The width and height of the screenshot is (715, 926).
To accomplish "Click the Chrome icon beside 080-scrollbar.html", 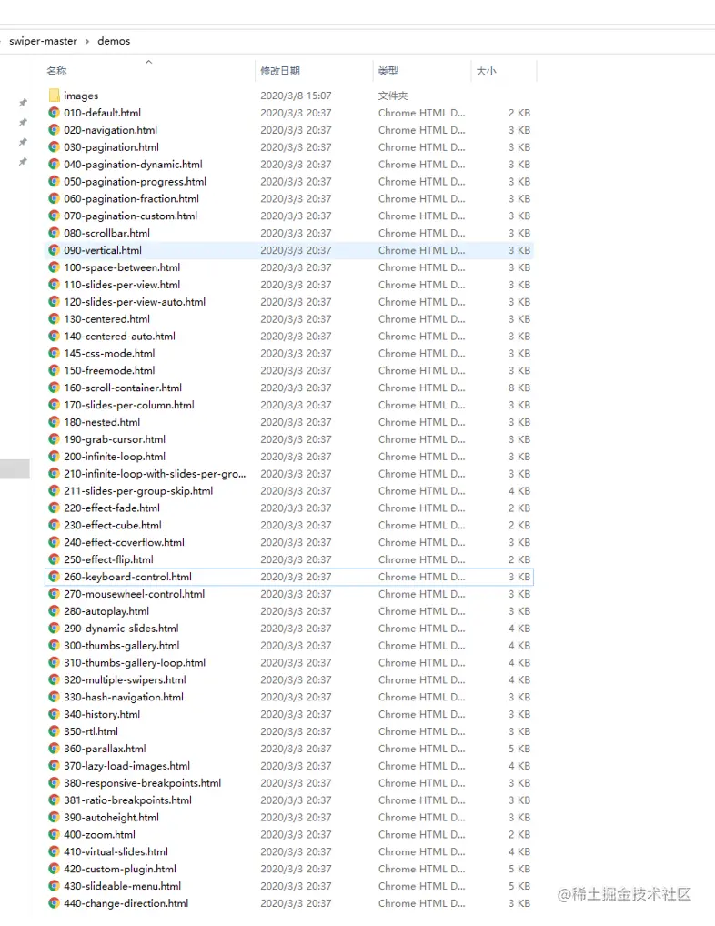I will click(x=54, y=233).
